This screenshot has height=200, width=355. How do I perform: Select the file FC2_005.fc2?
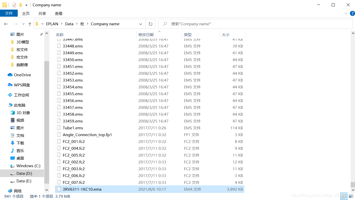click(x=74, y=155)
